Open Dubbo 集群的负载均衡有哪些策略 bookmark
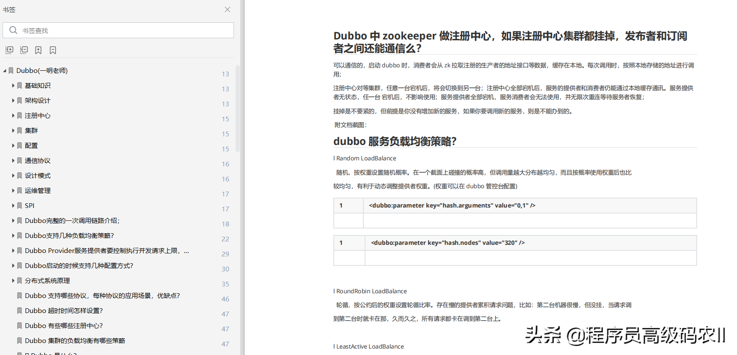The width and height of the screenshot is (737, 355). click(75, 341)
